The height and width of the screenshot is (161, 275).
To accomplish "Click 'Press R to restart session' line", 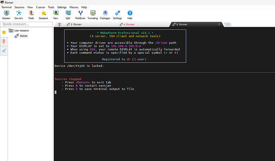I will (86, 85).
